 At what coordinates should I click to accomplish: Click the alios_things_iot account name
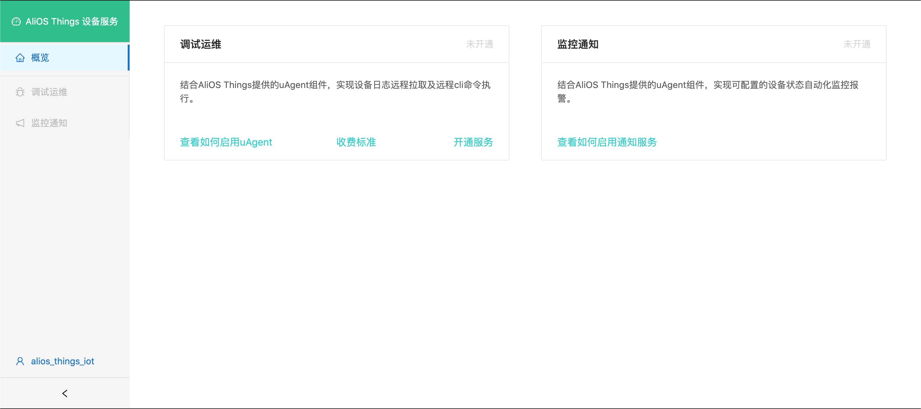[63, 361]
